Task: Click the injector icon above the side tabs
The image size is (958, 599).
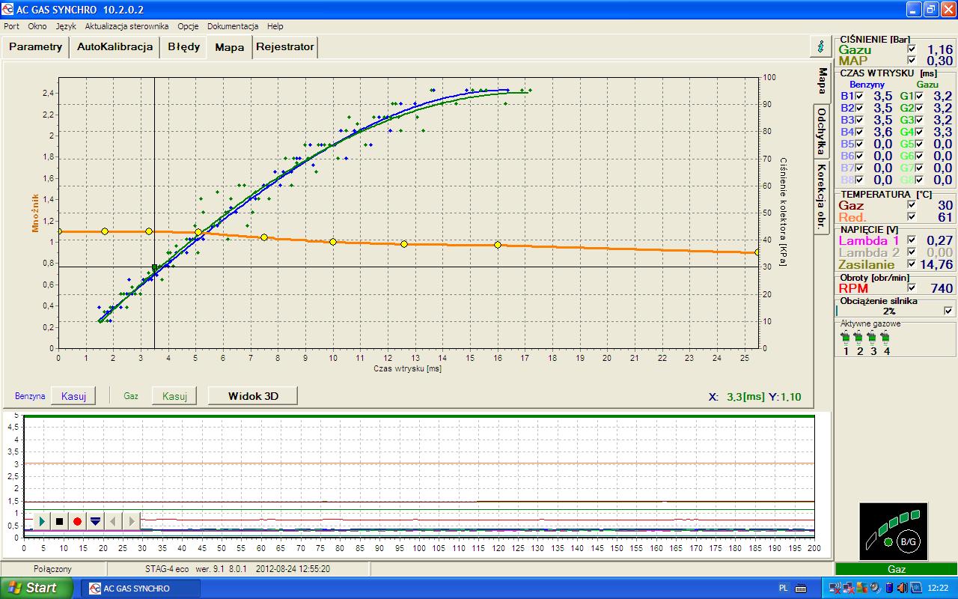Action: click(x=821, y=46)
